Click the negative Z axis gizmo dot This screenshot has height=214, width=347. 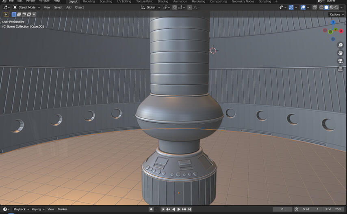tap(333, 39)
